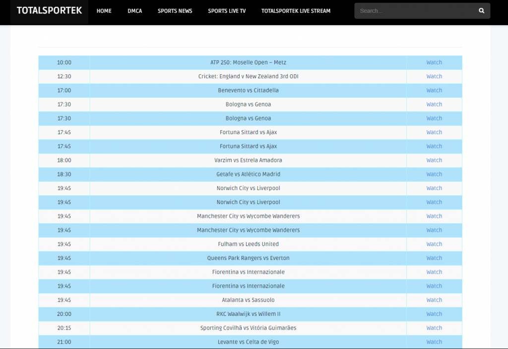This screenshot has height=349, width=508.
Task: Select the 10:00 time cell
Action: coord(64,62)
